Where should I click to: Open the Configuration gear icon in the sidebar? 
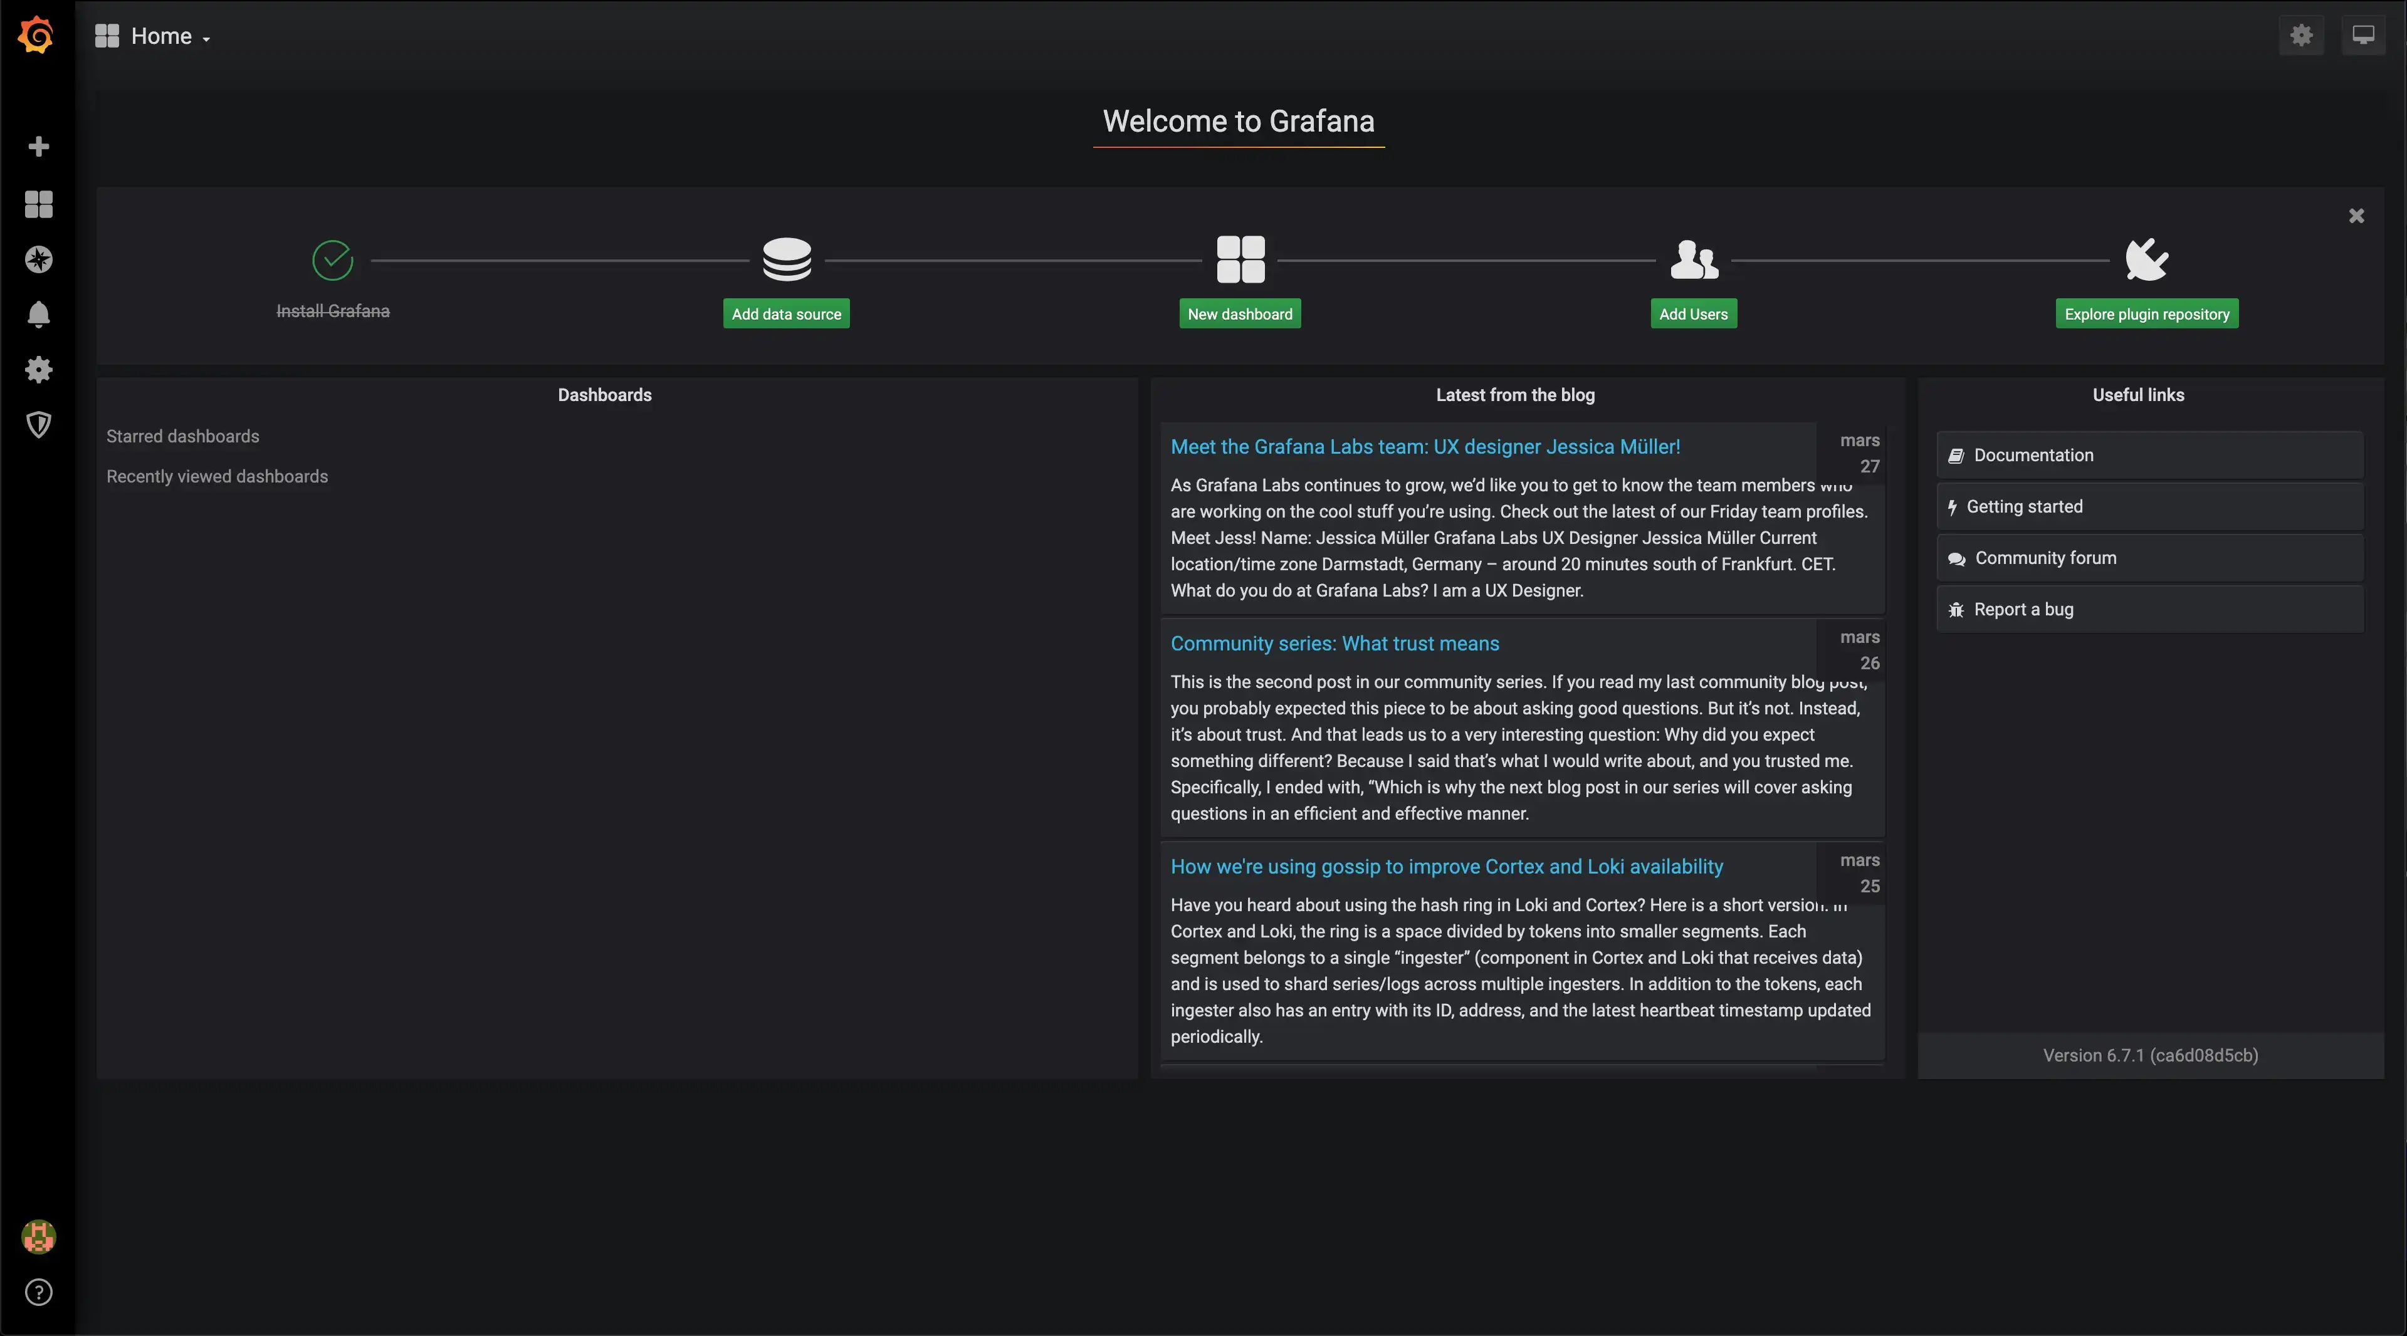(38, 370)
